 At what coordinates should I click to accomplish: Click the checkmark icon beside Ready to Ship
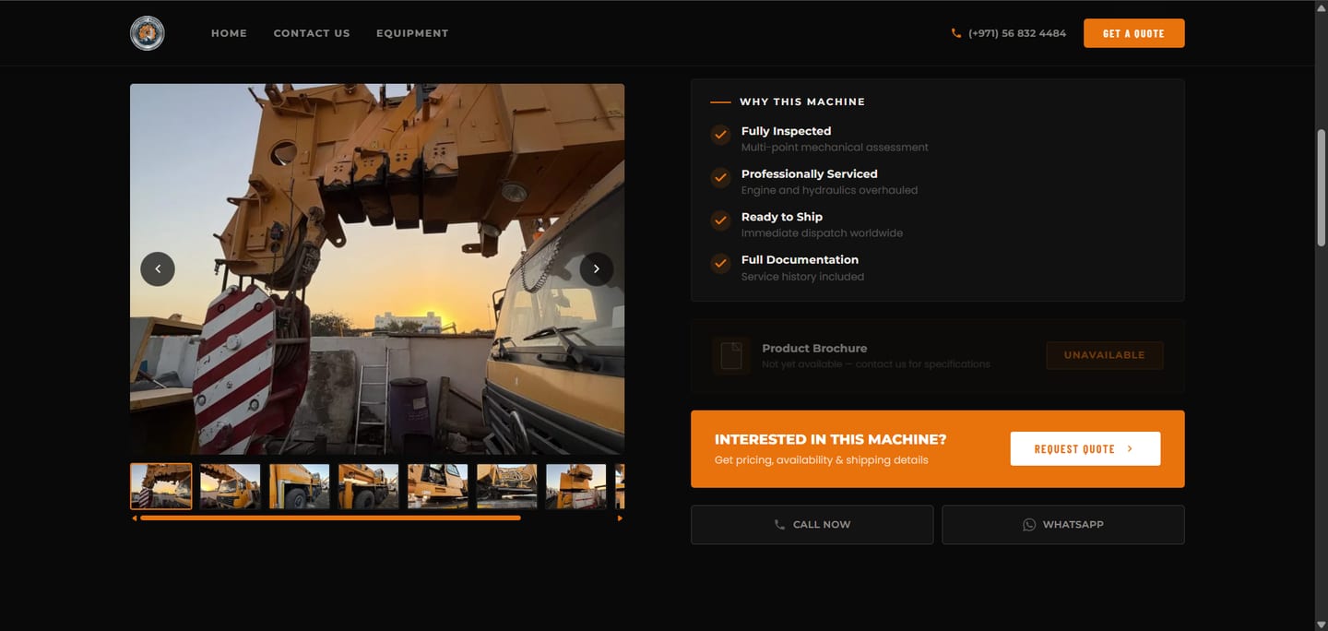[720, 220]
